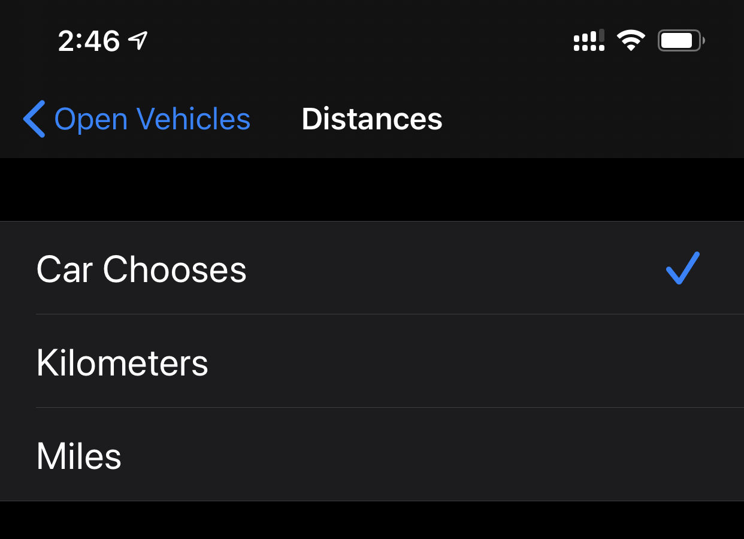Click the black area below Miles

point(372,520)
